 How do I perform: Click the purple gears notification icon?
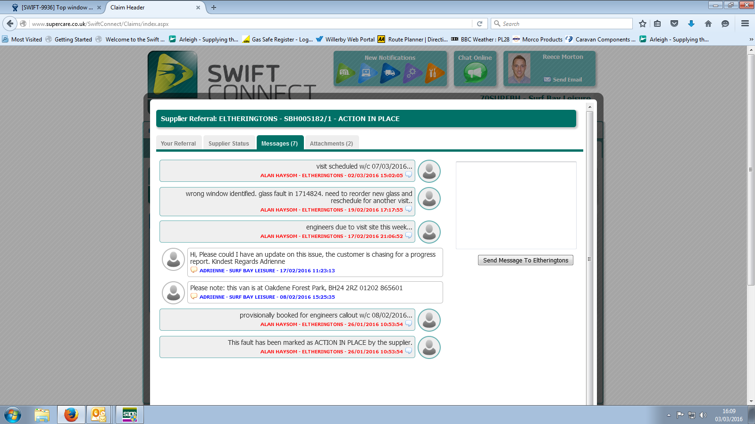click(412, 73)
